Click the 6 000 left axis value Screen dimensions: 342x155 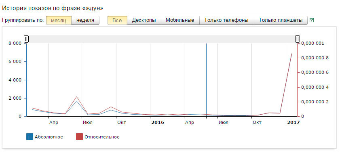(15, 62)
